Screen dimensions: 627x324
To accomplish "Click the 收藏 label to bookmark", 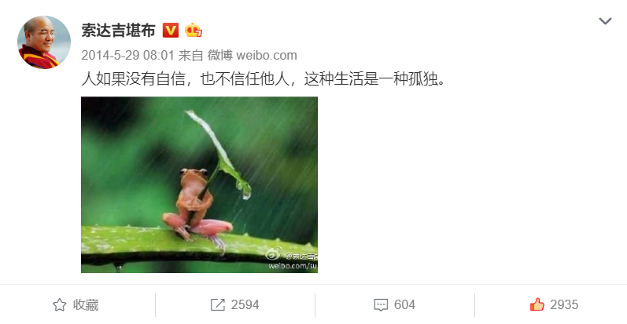I will point(86,305).
